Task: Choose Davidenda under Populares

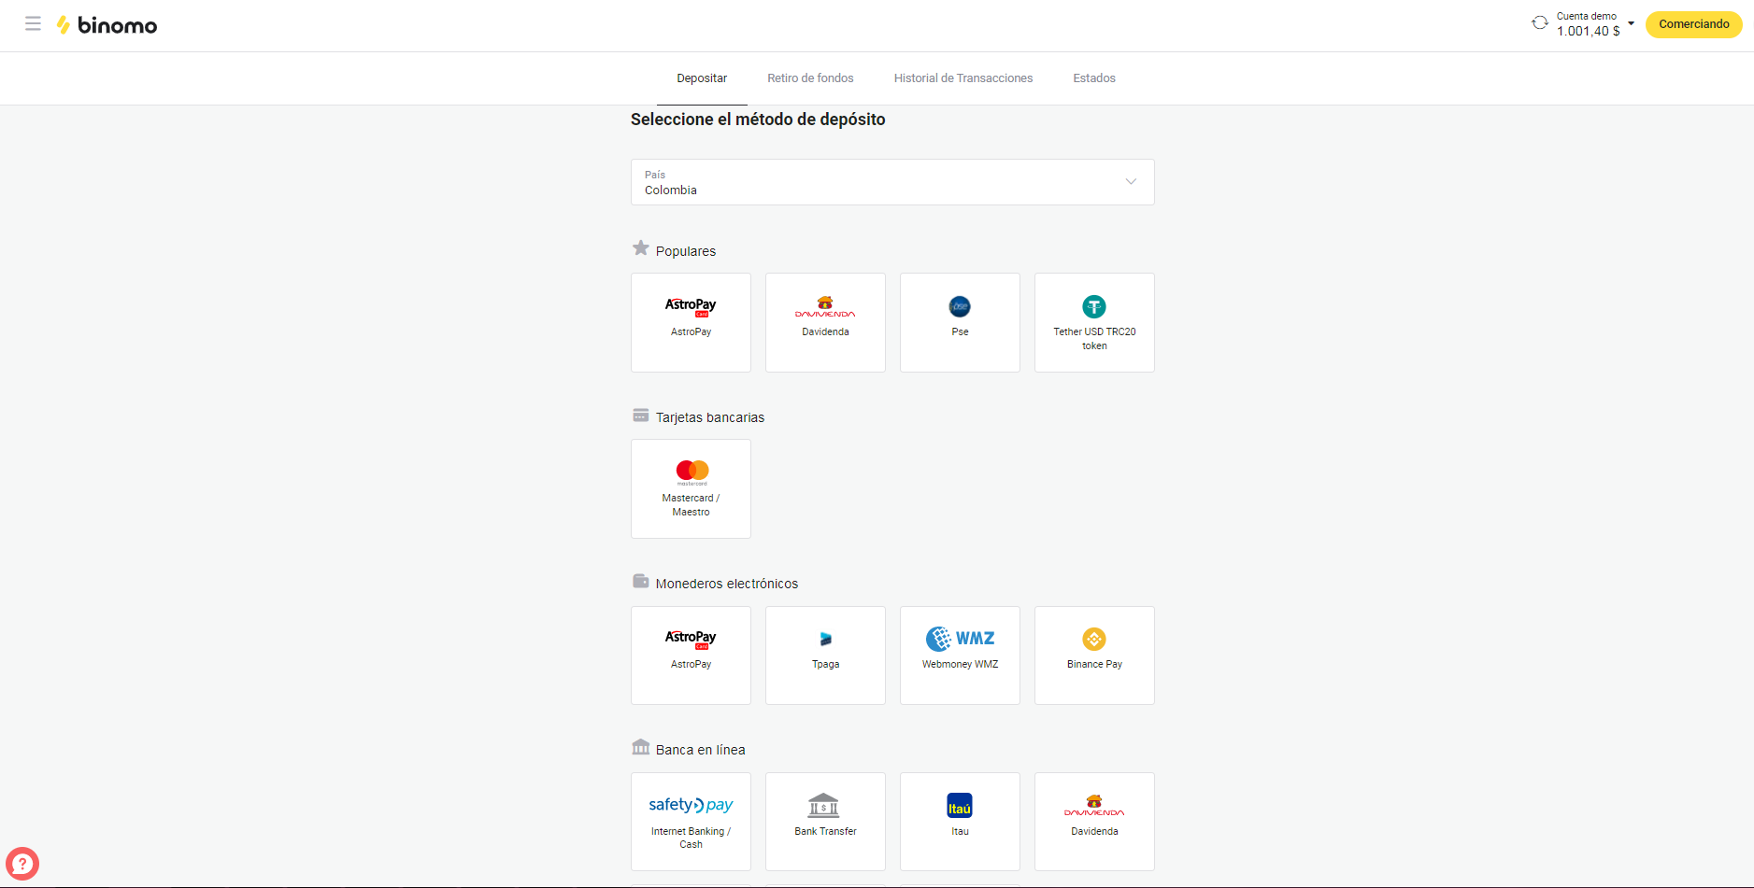Action: 825,322
